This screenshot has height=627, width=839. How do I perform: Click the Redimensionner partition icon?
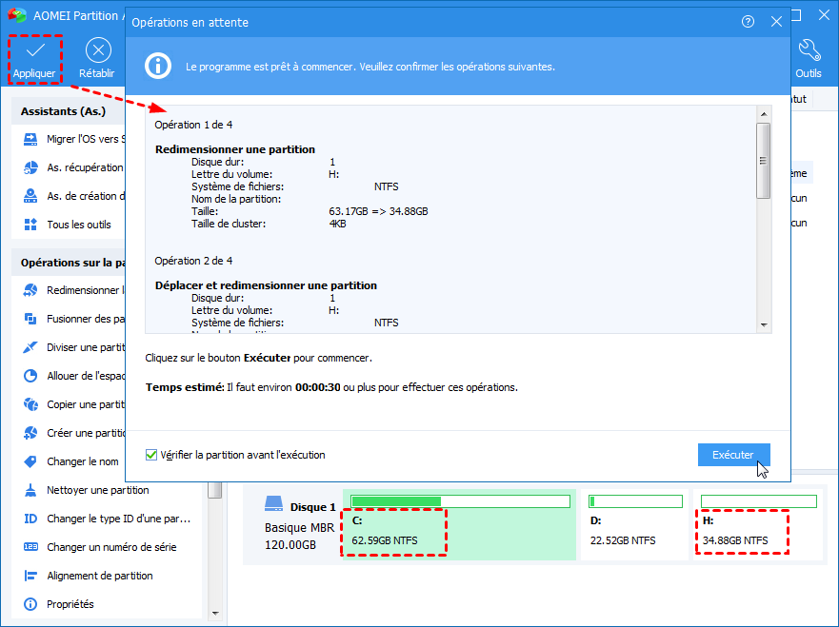[30, 290]
